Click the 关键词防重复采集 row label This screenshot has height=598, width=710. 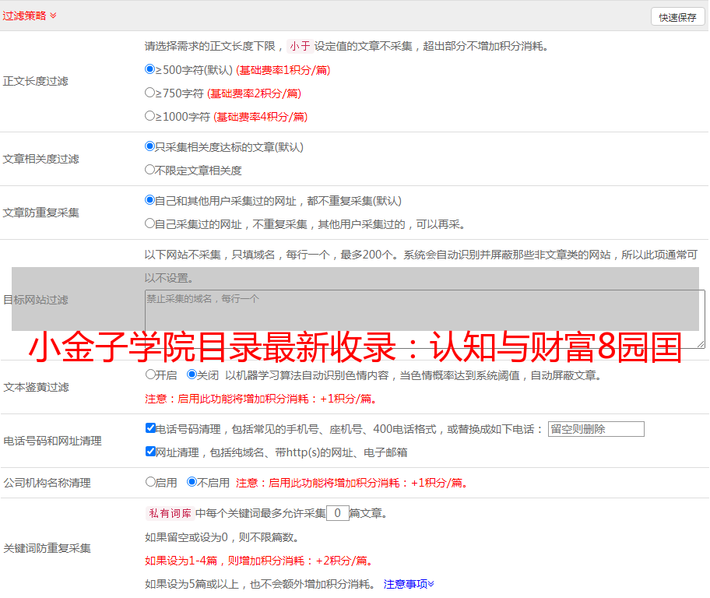(x=47, y=549)
